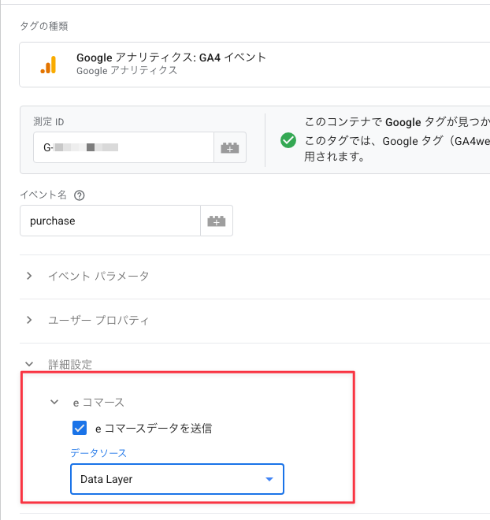This screenshot has width=490, height=520.
Task: Click the green checkmark status icon
Action: (x=288, y=140)
